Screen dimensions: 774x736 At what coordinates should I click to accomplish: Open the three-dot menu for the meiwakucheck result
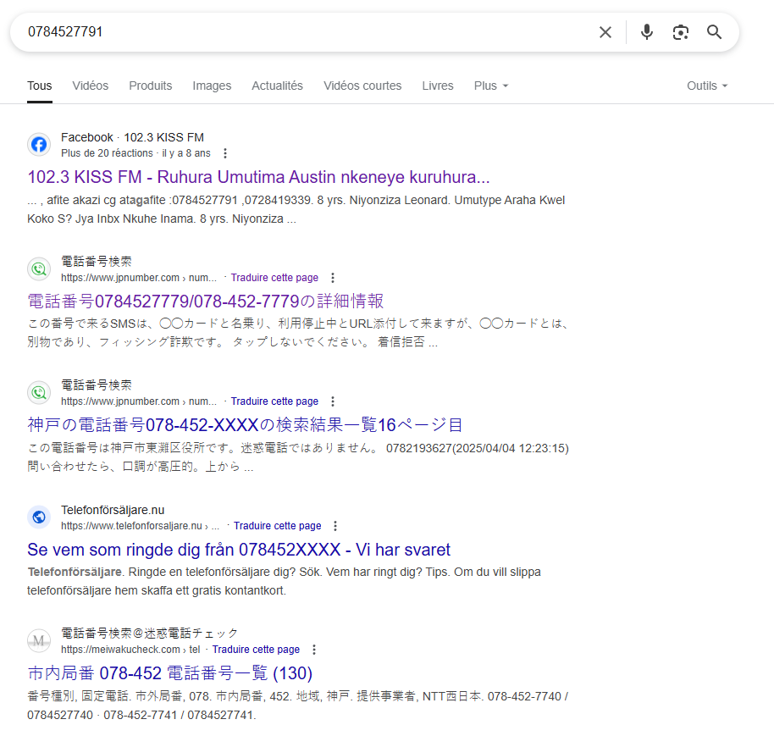point(314,650)
